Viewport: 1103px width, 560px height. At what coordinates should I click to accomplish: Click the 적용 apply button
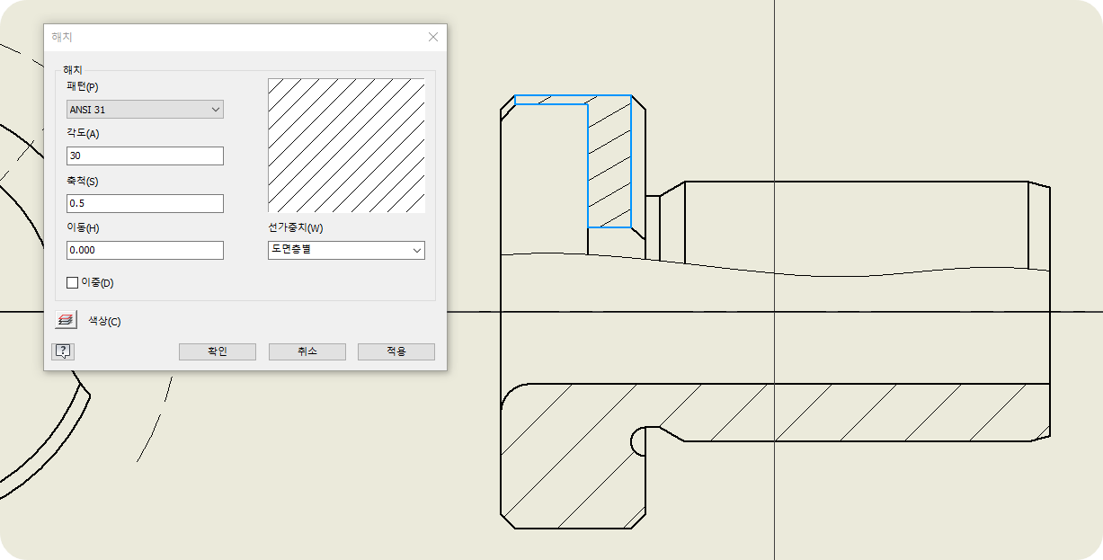396,351
